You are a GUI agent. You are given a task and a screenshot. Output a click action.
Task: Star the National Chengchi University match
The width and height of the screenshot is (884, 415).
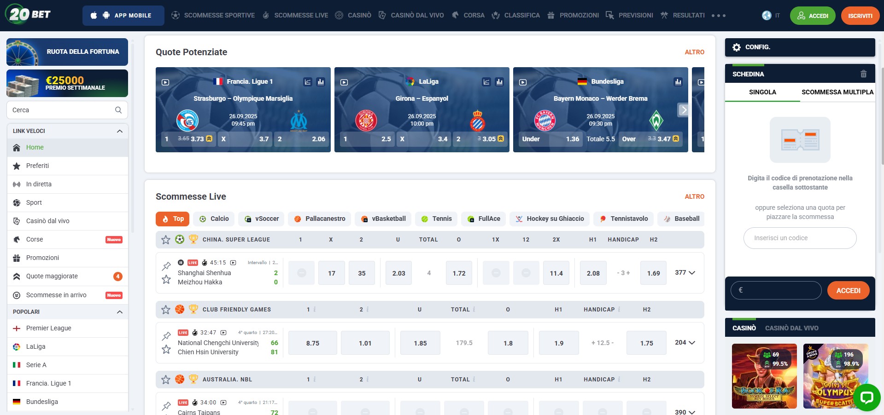coord(166,350)
